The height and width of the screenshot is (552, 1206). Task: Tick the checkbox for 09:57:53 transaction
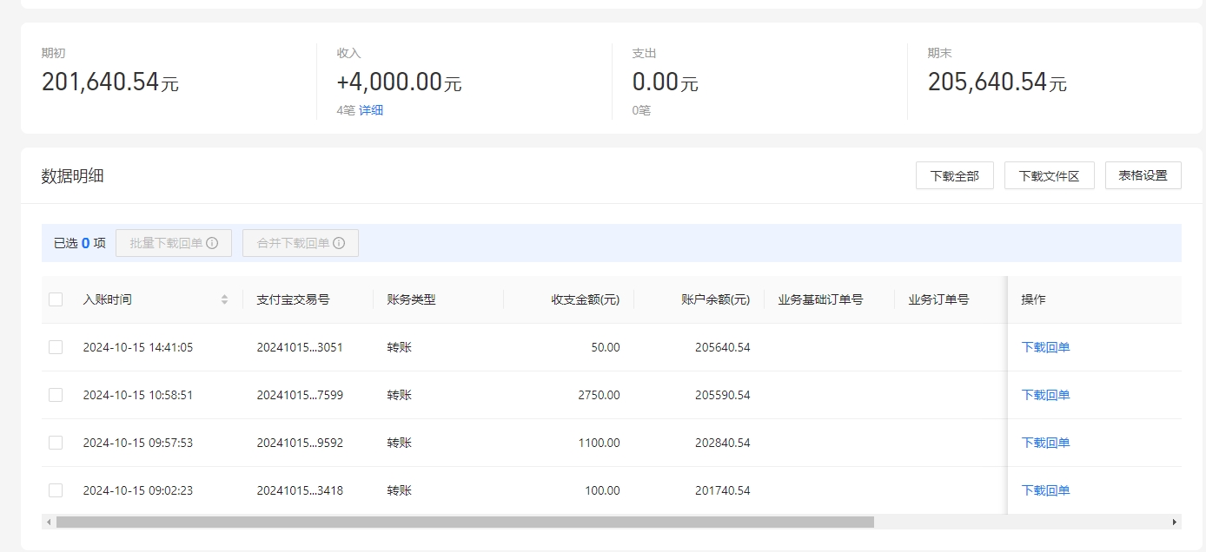[x=56, y=443]
